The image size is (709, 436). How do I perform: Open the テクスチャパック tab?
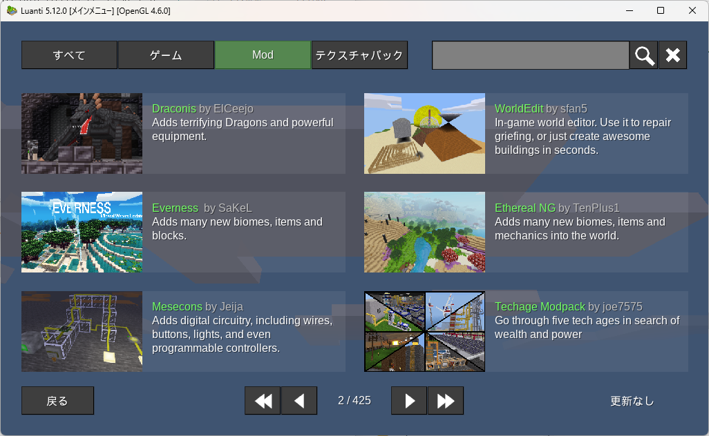tap(359, 55)
